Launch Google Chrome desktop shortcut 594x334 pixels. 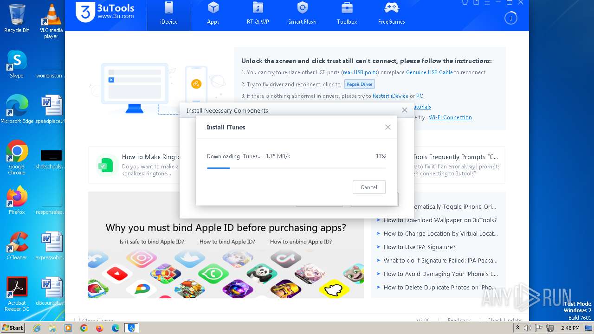click(x=17, y=157)
